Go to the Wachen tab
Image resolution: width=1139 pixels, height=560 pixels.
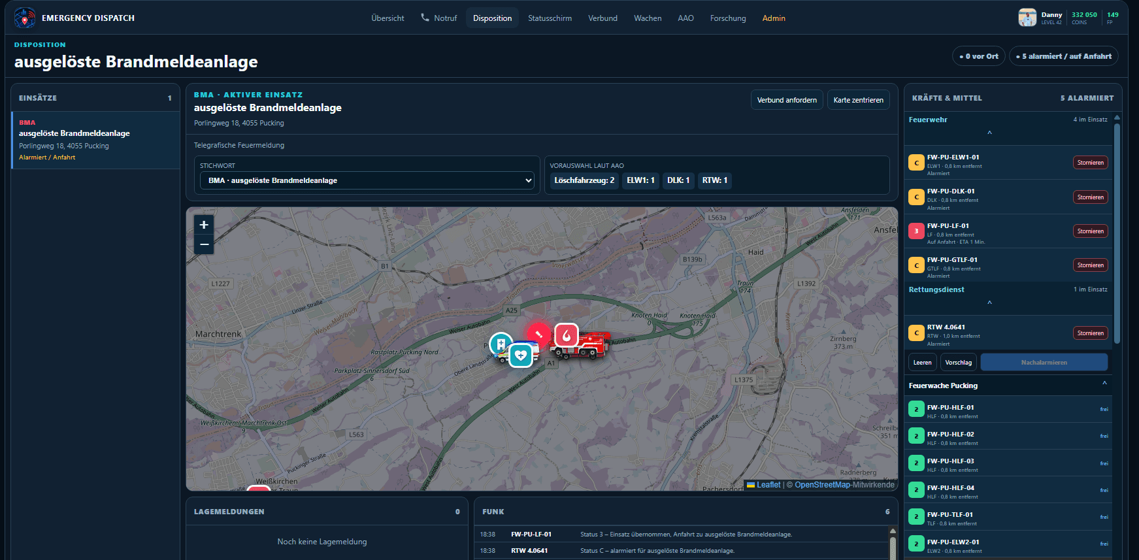pos(648,18)
